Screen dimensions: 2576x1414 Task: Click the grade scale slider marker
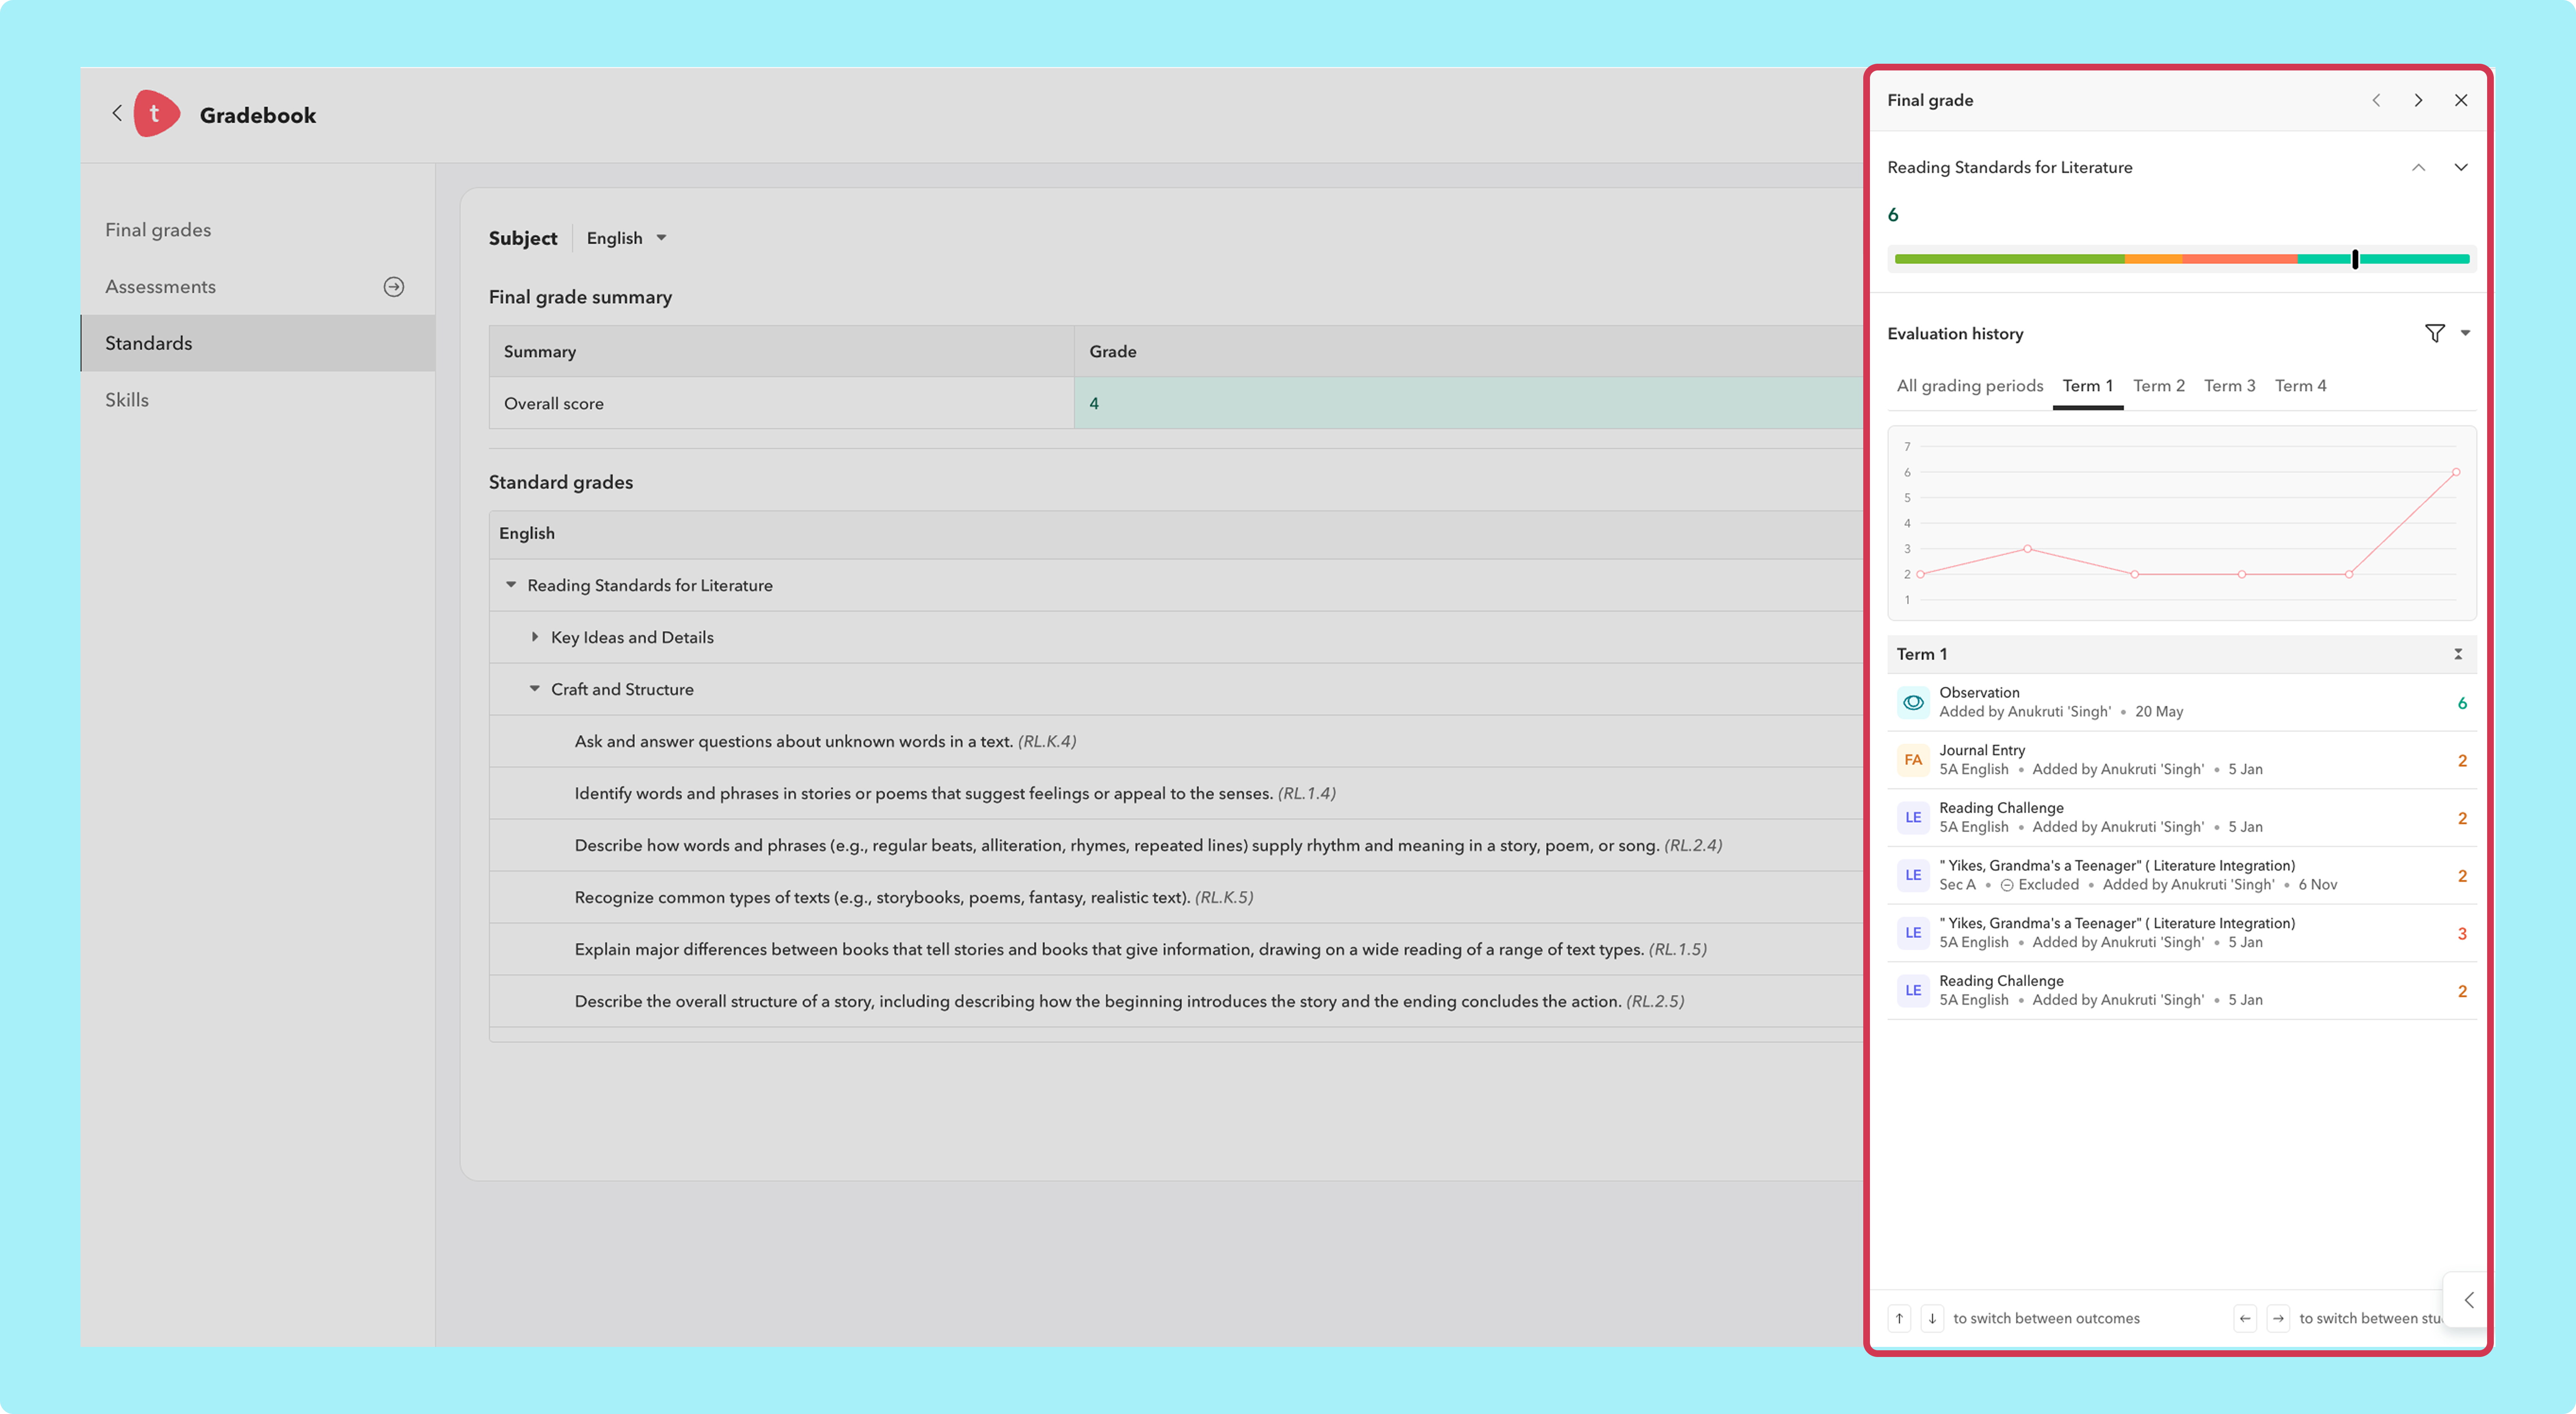[x=2355, y=259]
